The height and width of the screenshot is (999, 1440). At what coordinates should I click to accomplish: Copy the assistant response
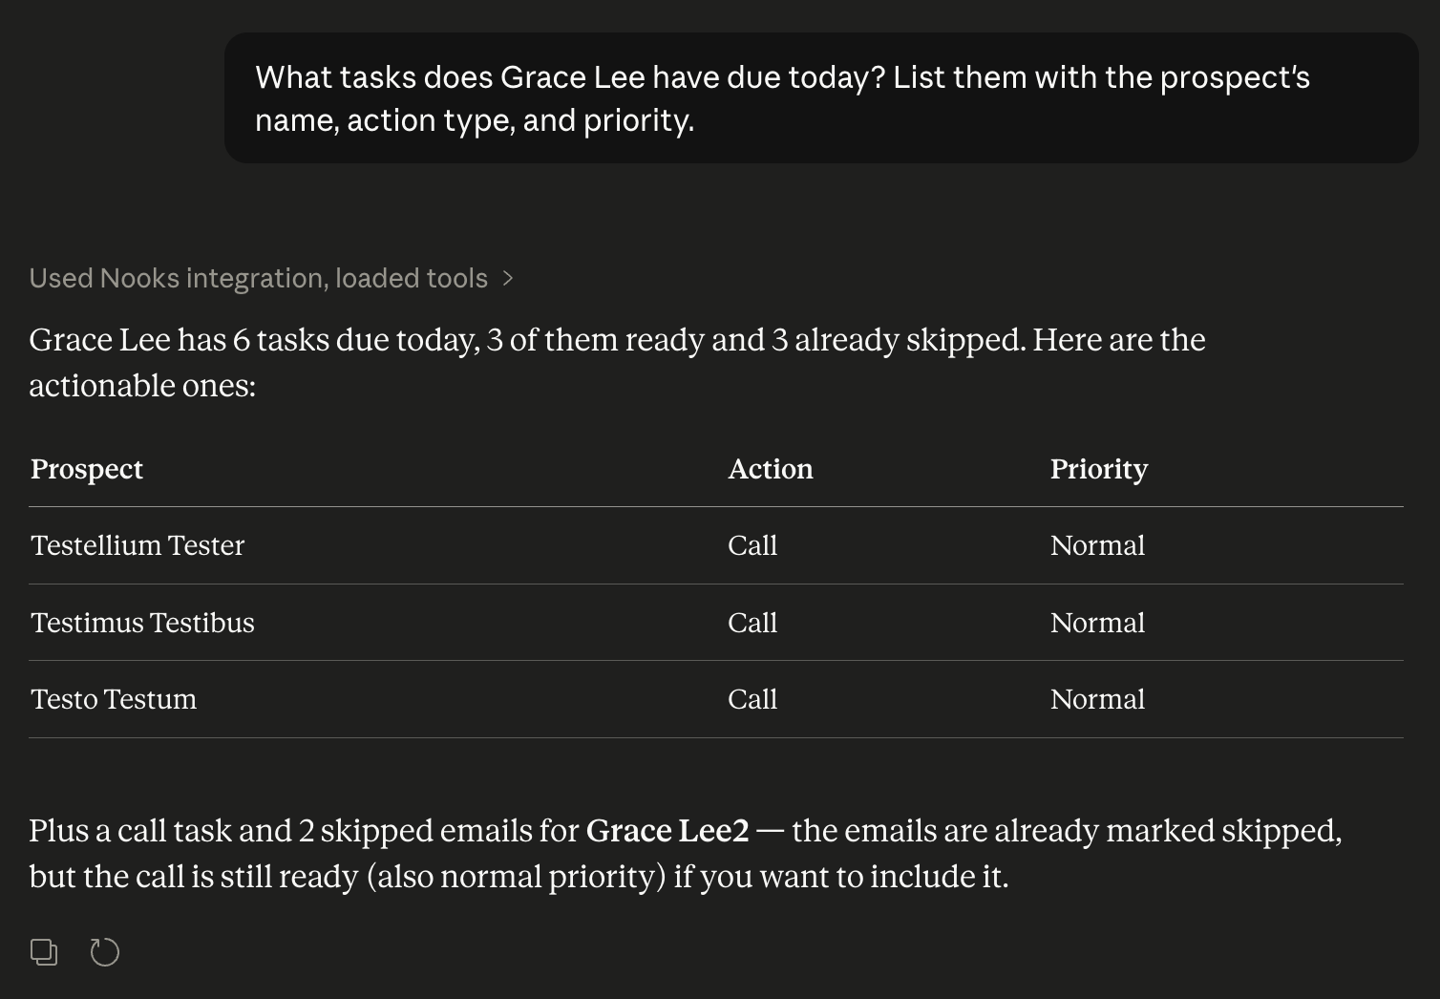click(44, 952)
